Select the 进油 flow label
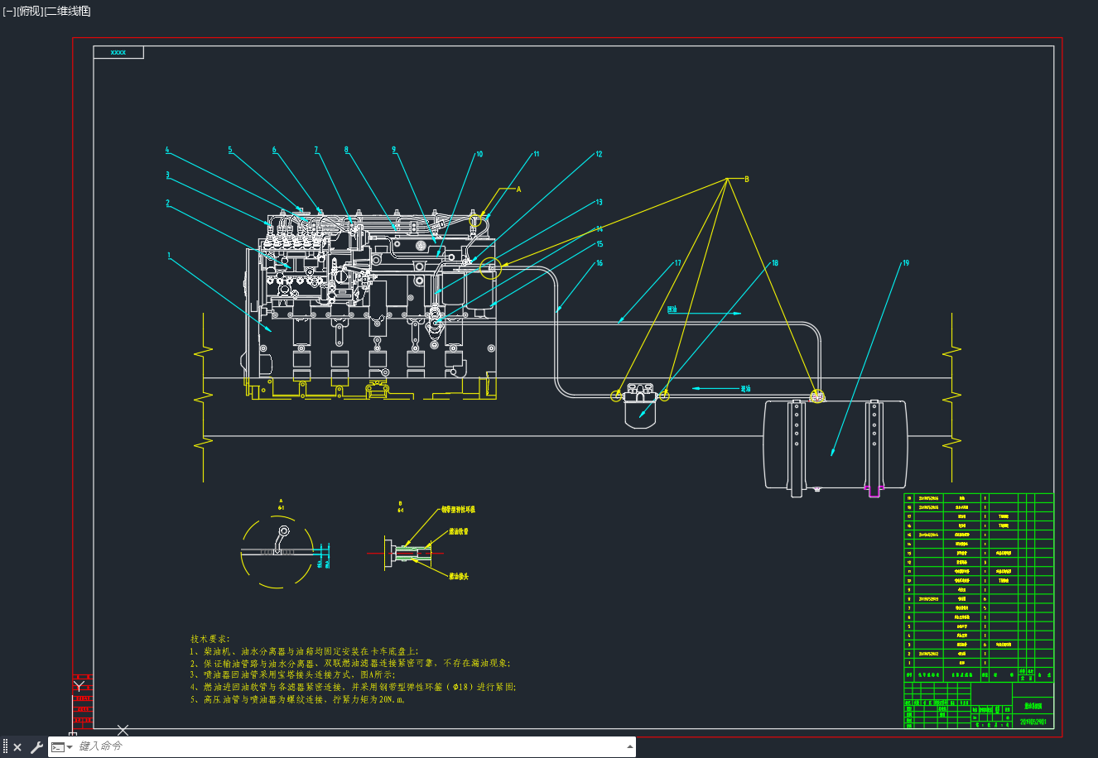 coord(745,388)
